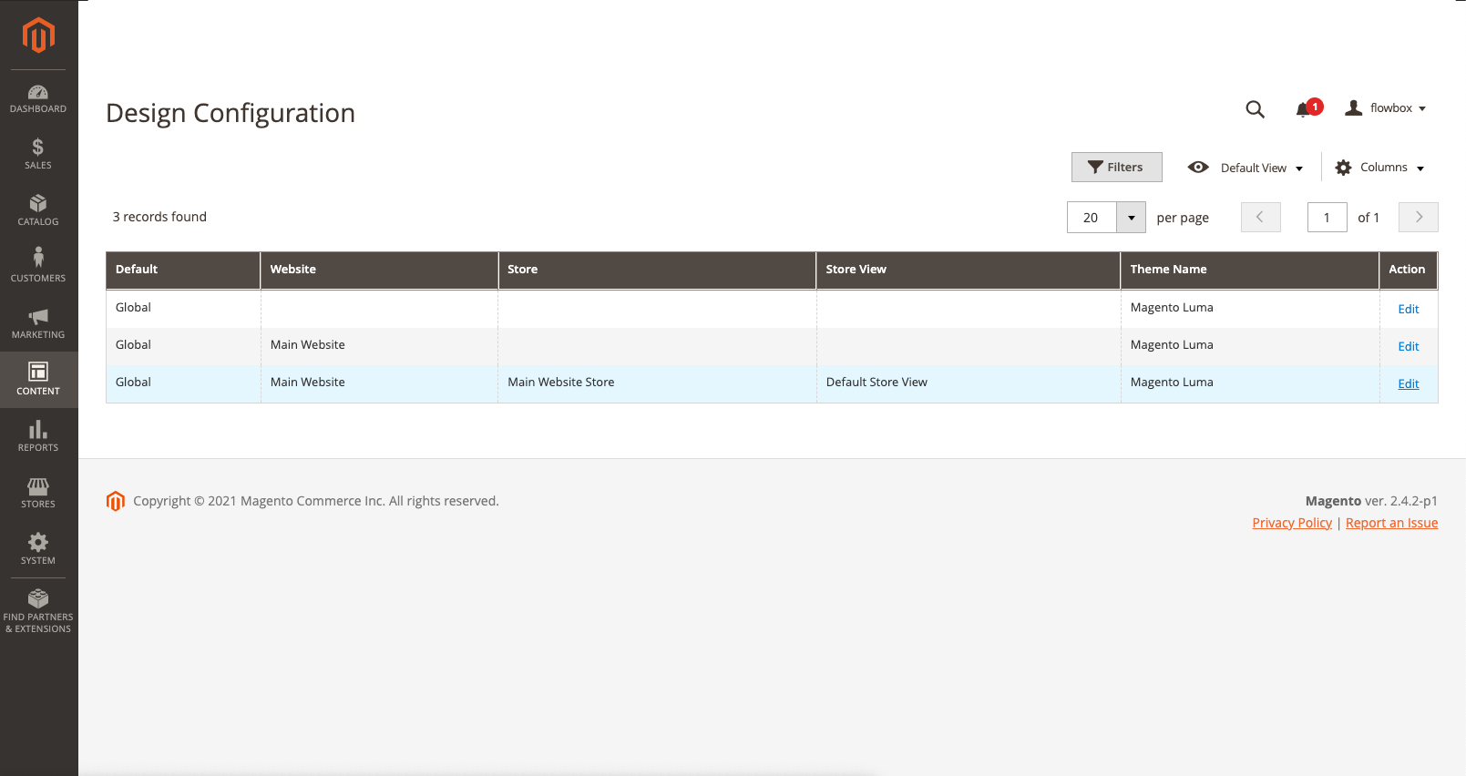The image size is (1466, 776).
Task: Go to the previous page
Action: 1261,218
